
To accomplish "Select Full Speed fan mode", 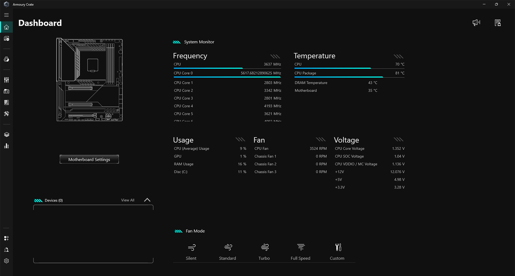I will pyautogui.click(x=300, y=252).
